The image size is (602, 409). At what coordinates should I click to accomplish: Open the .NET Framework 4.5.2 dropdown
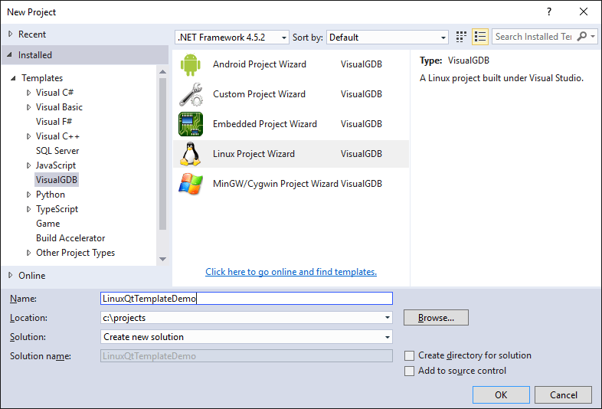coord(232,38)
